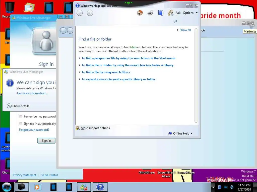
Task: Open ScreenKiller 64.exe on the desktop
Action: (x=166, y=174)
